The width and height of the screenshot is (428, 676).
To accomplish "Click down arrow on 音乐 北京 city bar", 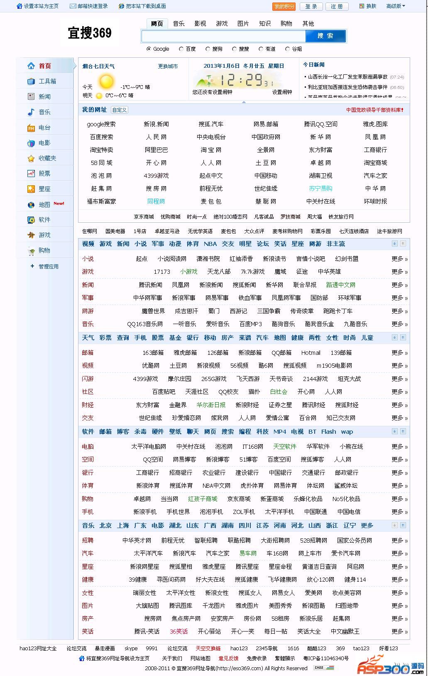I will click(395, 525).
